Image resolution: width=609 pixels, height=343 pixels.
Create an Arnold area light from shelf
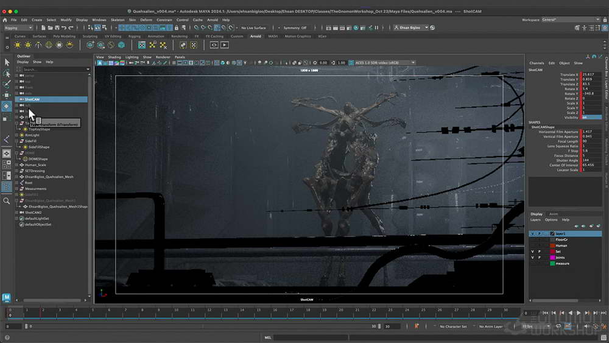point(18,45)
